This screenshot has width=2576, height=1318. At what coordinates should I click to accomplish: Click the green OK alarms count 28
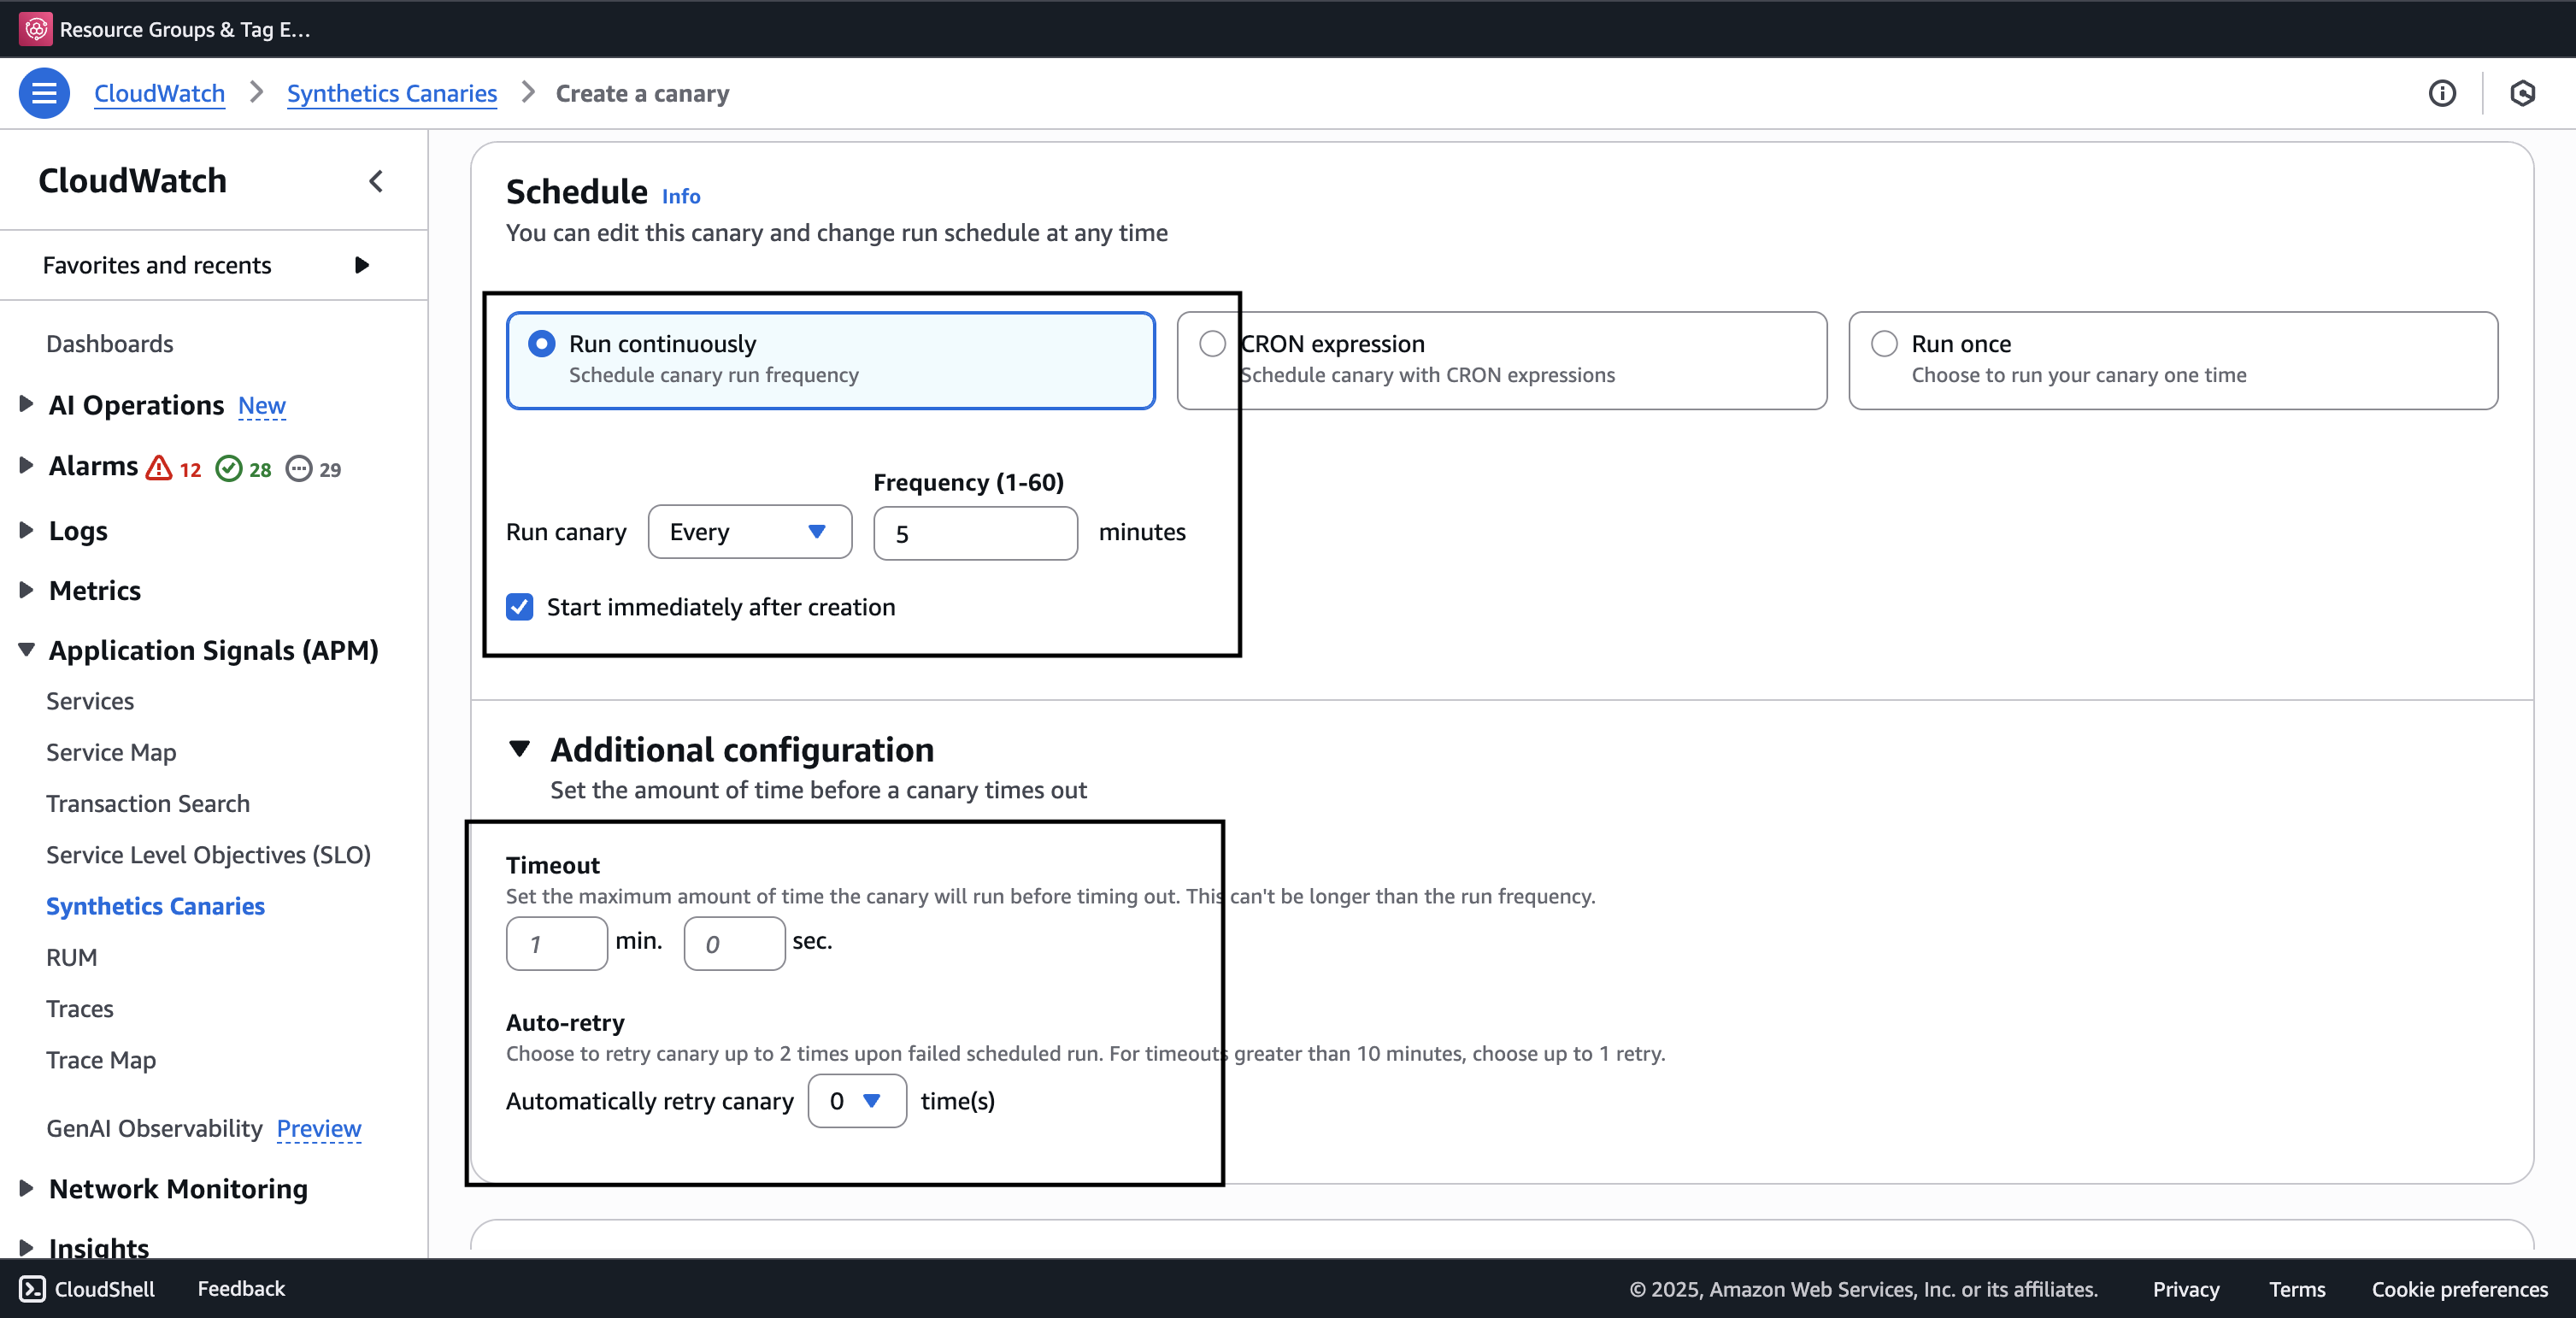coord(244,469)
